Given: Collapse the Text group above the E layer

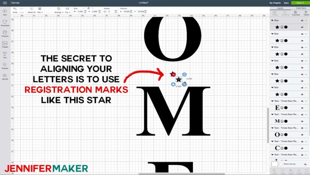Looking at the screenshot, I should click(272, 101).
